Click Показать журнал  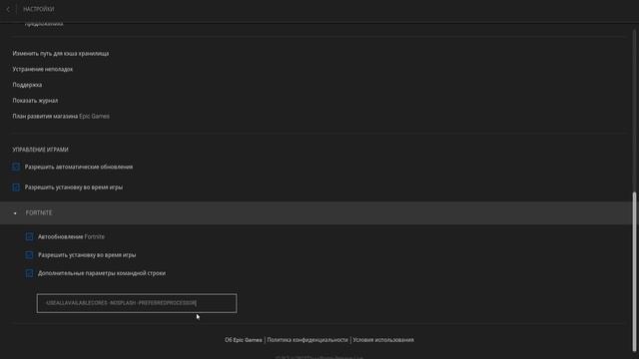coord(35,101)
